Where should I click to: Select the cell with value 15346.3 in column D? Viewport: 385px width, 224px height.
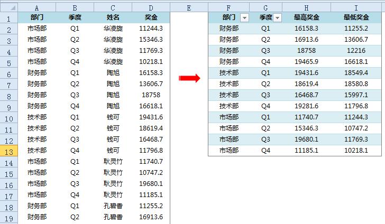pos(151,40)
